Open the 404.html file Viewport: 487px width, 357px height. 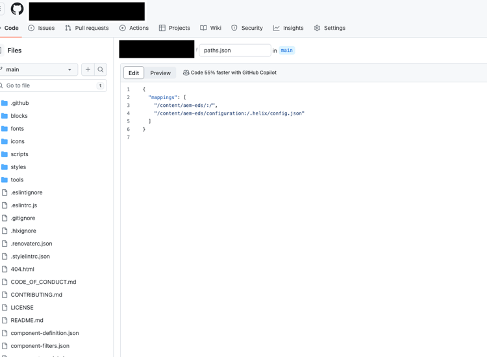tap(22, 269)
